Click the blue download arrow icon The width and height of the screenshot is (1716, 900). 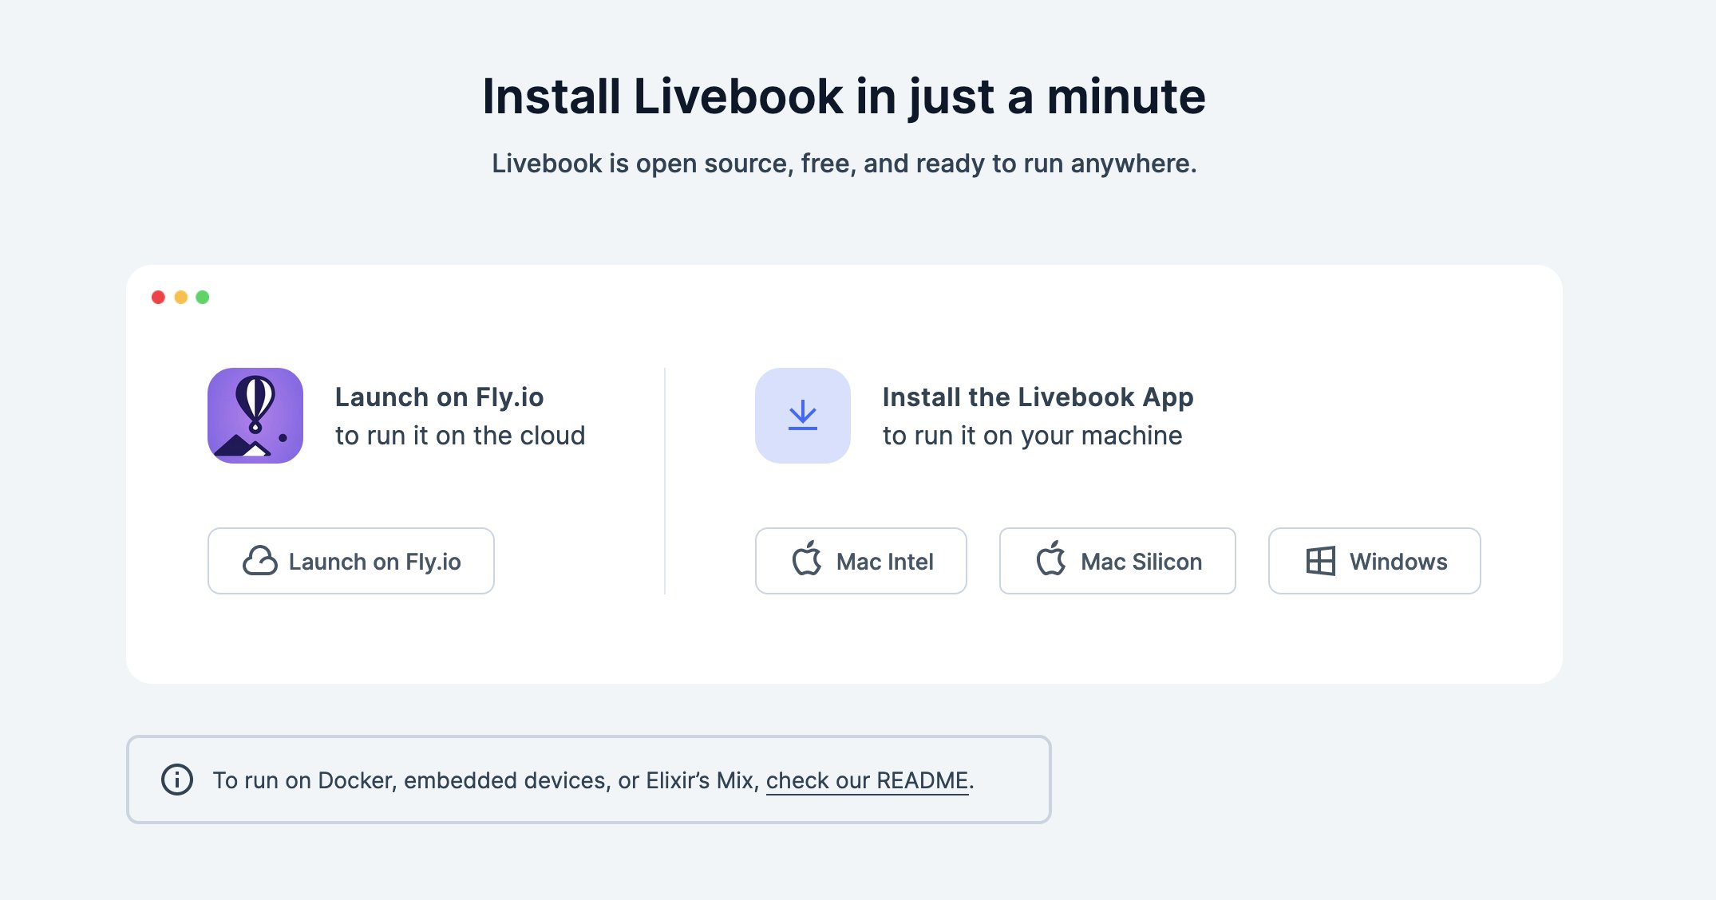[802, 416]
